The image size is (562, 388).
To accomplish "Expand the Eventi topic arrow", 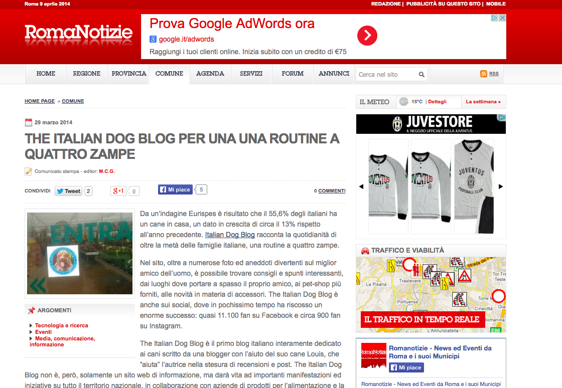I will 31,332.
